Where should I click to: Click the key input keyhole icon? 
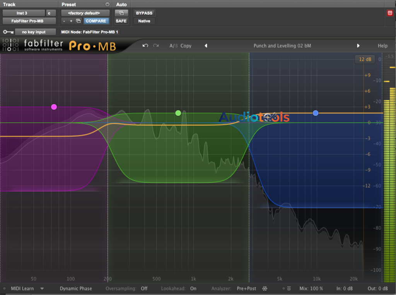[8, 32]
